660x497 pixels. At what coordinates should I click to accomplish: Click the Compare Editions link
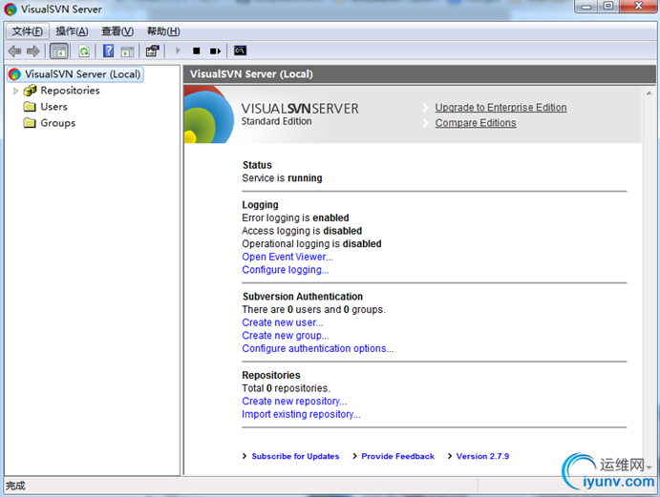point(476,123)
